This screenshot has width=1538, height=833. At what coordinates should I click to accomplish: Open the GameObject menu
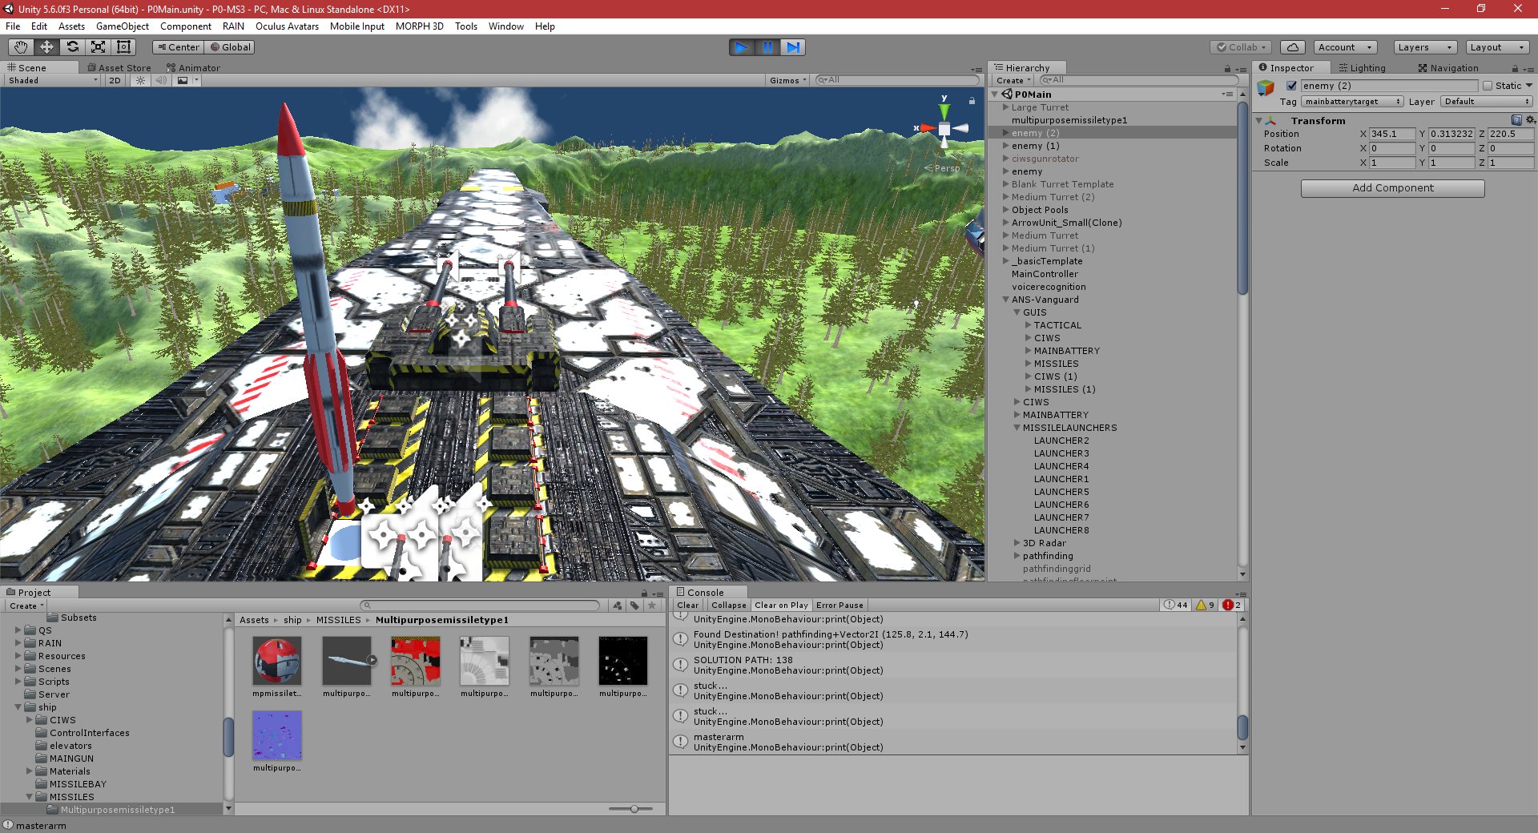point(121,26)
